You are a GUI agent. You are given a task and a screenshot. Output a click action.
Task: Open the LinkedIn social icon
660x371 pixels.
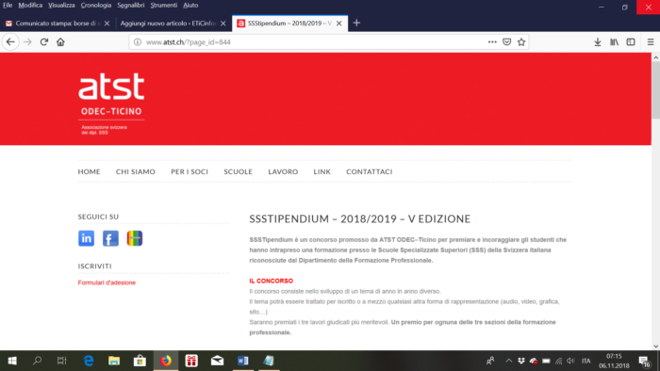[x=87, y=238]
